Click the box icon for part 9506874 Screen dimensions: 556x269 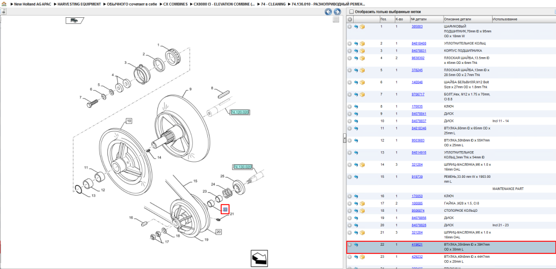click(363, 211)
